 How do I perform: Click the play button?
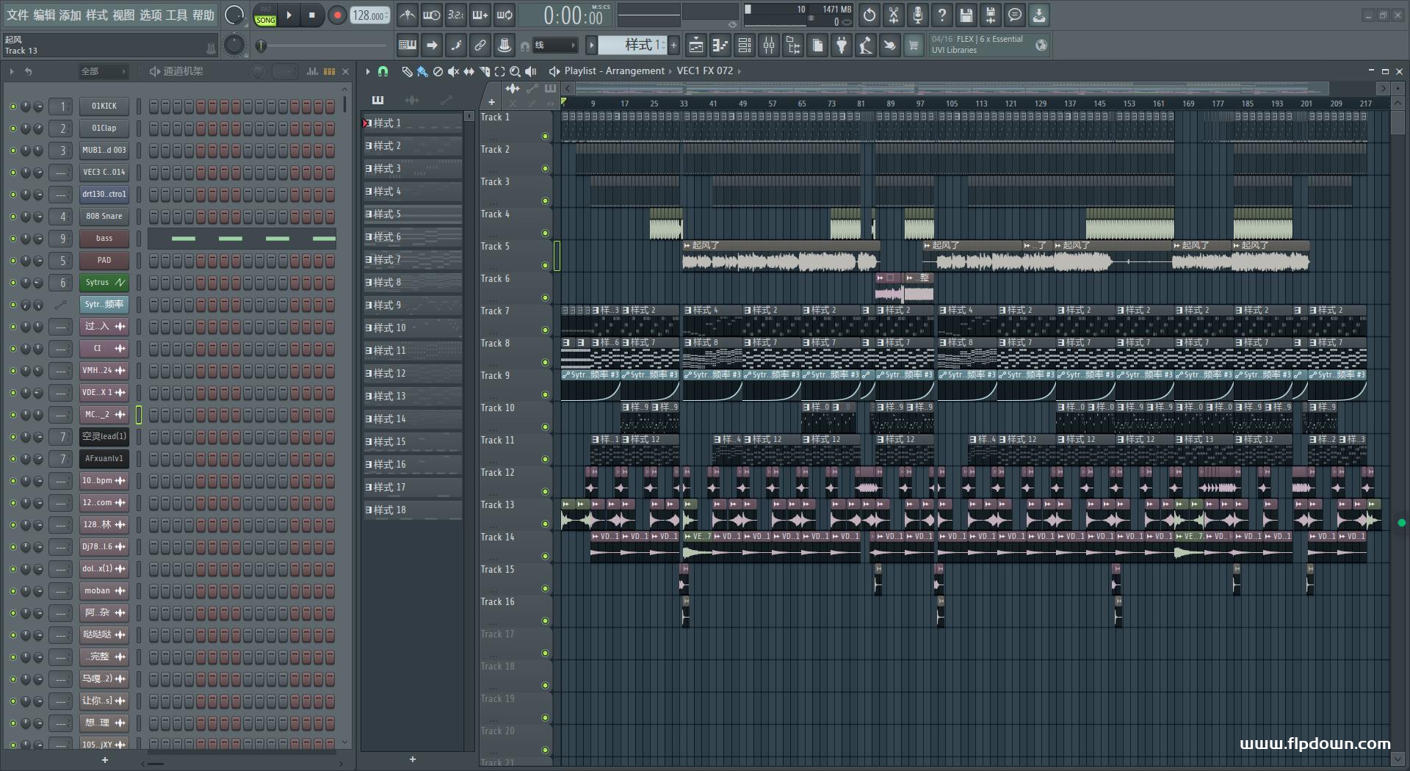(289, 15)
